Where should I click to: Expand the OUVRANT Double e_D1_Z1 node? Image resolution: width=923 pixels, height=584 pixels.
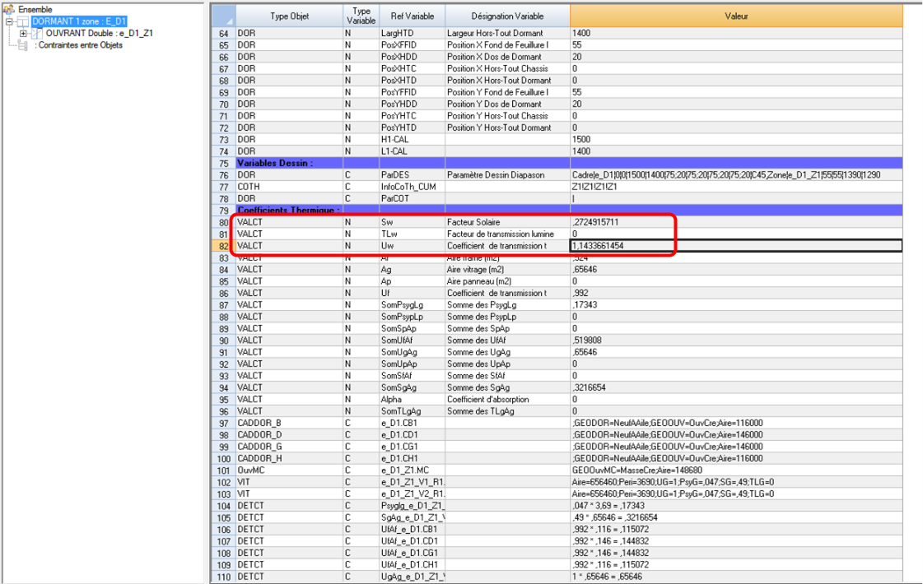[23, 34]
